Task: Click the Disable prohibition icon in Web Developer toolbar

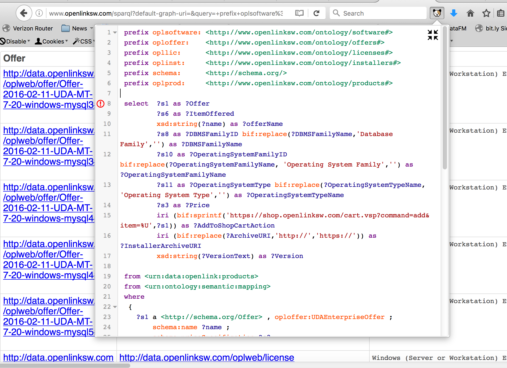Action: 3,41
